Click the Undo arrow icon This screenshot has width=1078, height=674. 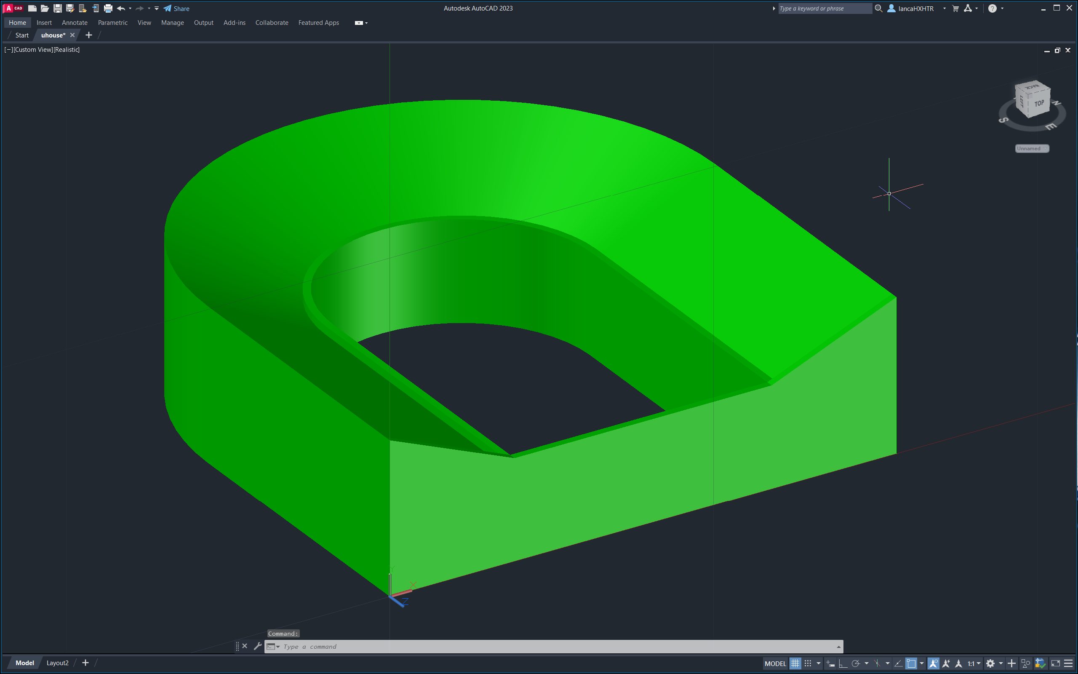click(121, 8)
